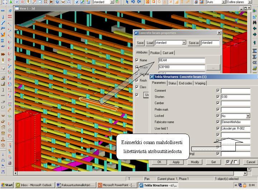Click the Save as button
Screen dimensions: 258x194
pyautogui.click(x=194, y=43)
